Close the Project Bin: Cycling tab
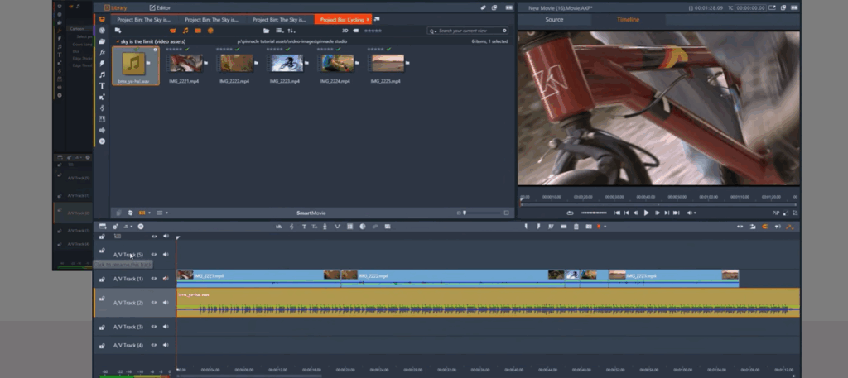Viewport: 848px width, 378px height. [x=368, y=20]
